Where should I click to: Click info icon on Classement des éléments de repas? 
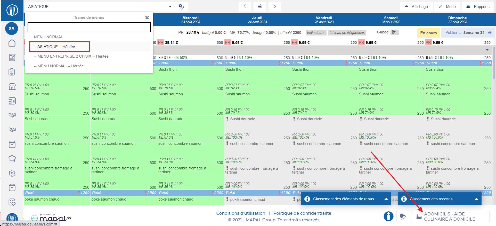pos(307,199)
